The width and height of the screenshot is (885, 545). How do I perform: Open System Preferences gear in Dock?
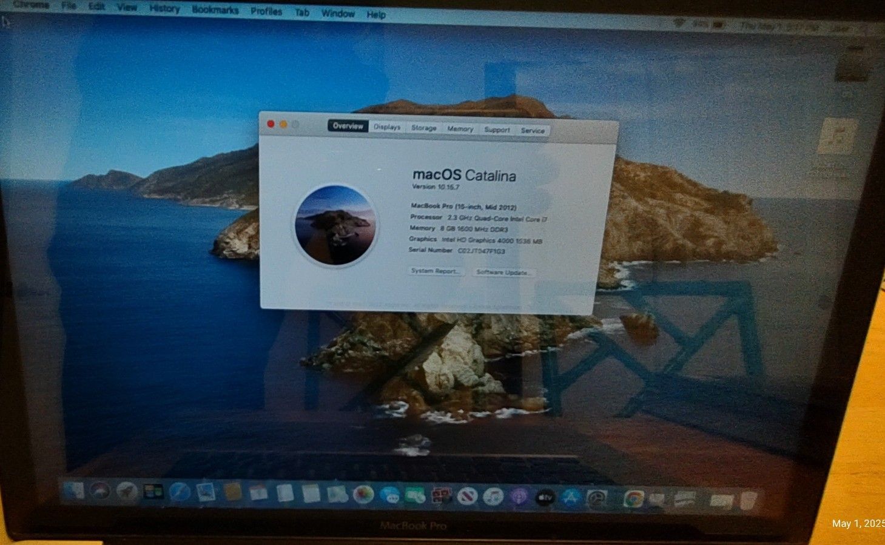(x=597, y=500)
